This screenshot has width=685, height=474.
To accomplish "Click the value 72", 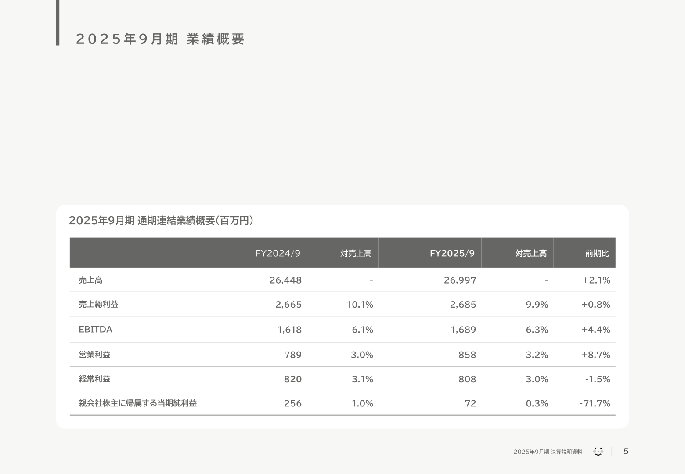I will coord(470,403).
